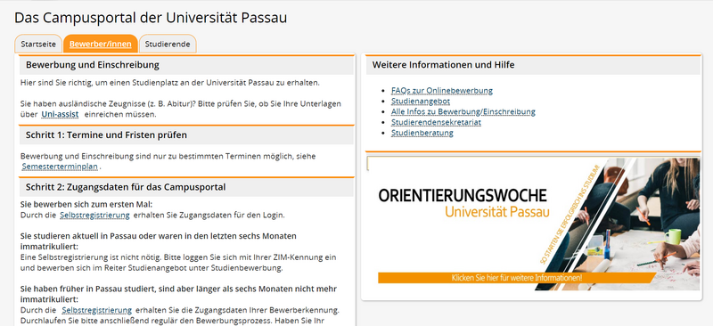The height and width of the screenshot is (326, 713).
Task: Open the Studienberatung link
Action: (422, 133)
